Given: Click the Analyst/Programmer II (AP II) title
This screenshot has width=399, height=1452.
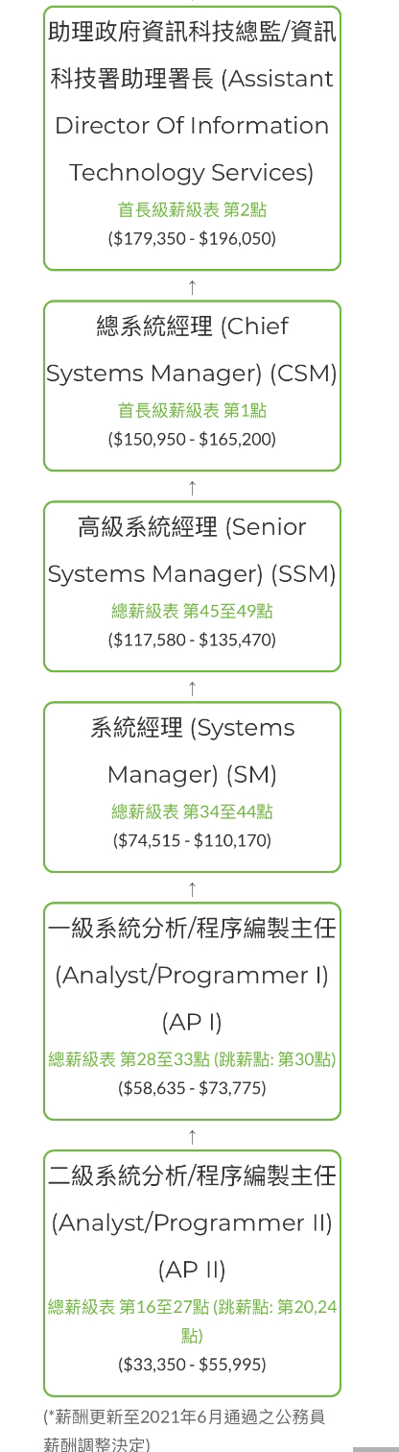Looking at the screenshot, I should [x=192, y=1222].
